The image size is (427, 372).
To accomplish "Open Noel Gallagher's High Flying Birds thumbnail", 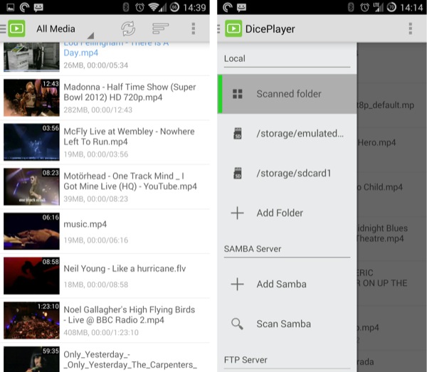I will pyautogui.click(x=31, y=320).
